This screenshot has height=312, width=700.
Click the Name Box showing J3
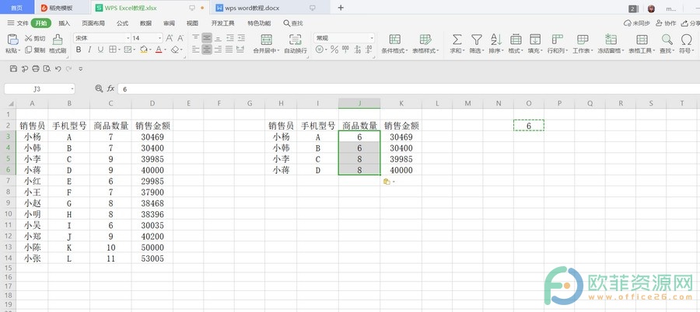click(x=40, y=89)
